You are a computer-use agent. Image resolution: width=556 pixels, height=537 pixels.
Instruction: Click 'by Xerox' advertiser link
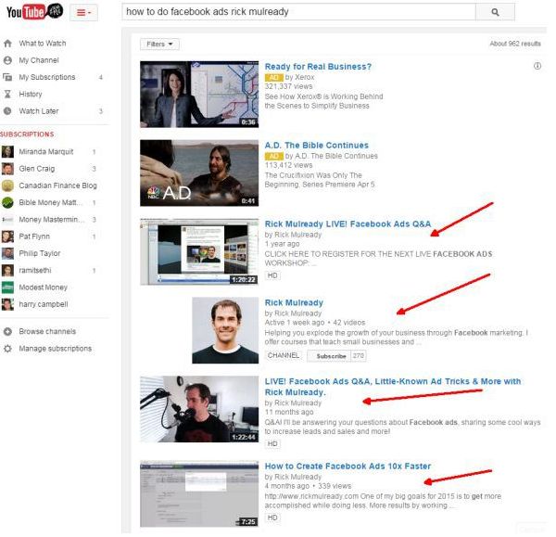tap(299, 77)
